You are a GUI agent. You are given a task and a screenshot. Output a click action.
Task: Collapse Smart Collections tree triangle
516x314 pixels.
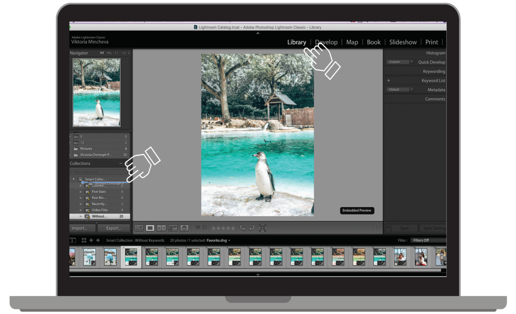coord(74,179)
